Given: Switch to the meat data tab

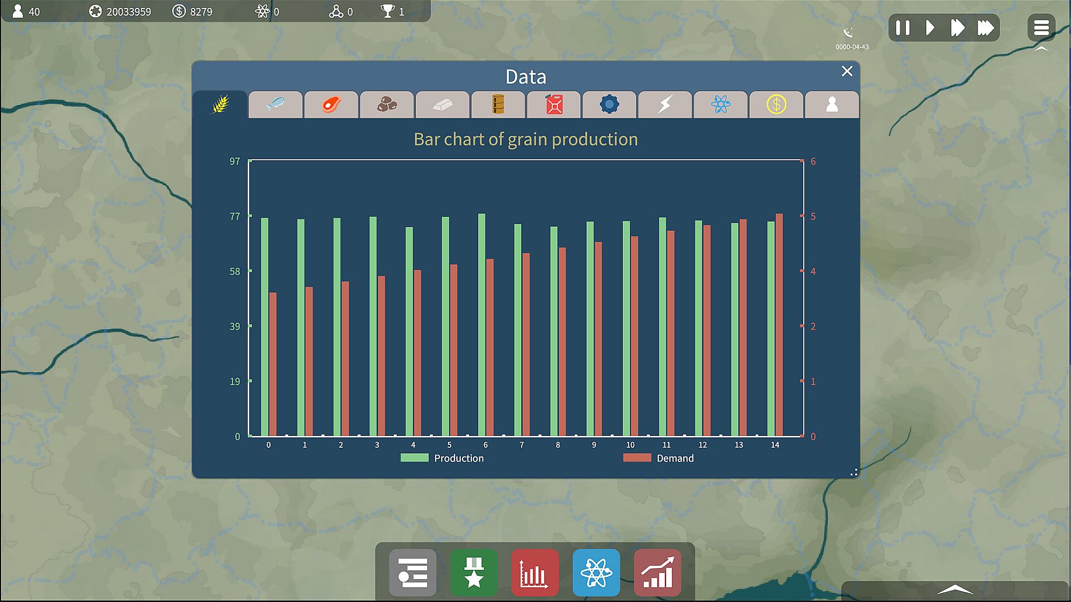Looking at the screenshot, I should (x=331, y=104).
